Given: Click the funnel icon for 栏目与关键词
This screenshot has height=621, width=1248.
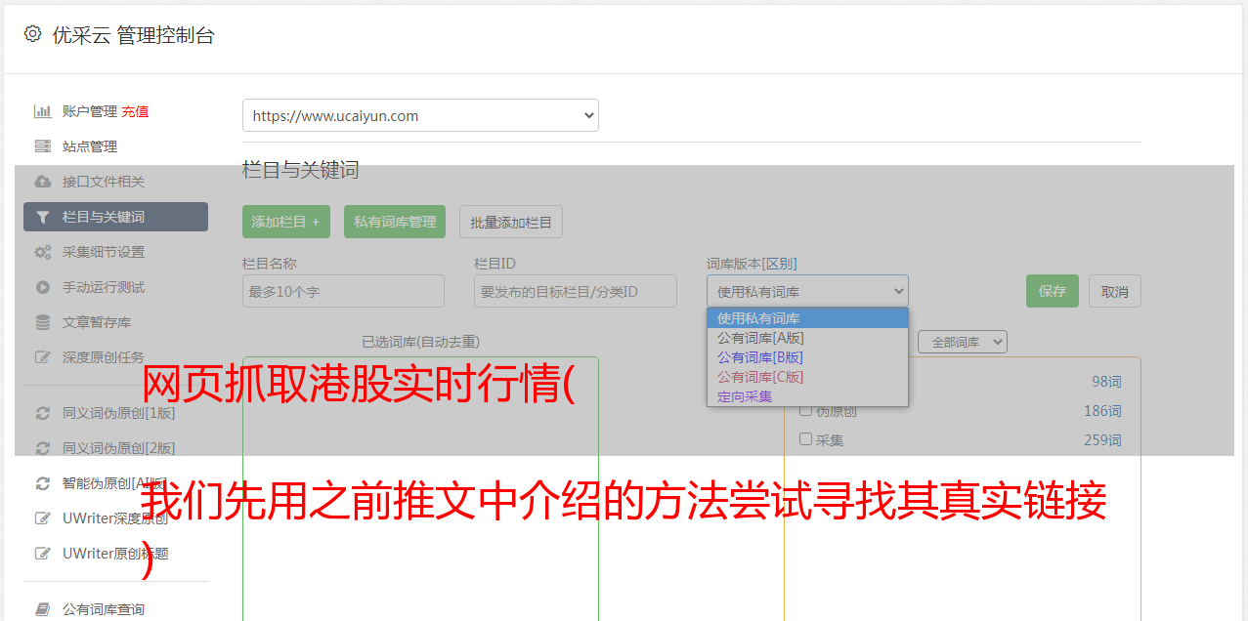Looking at the screenshot, I should tap(43, 217).
